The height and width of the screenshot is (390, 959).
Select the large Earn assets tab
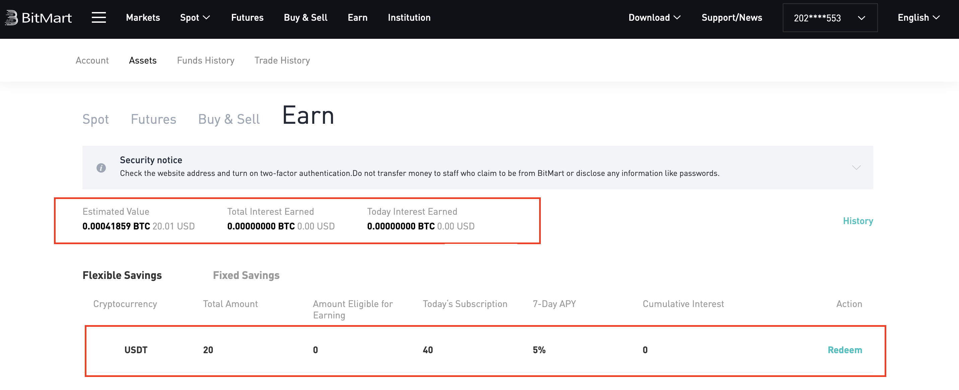(308, 115)
